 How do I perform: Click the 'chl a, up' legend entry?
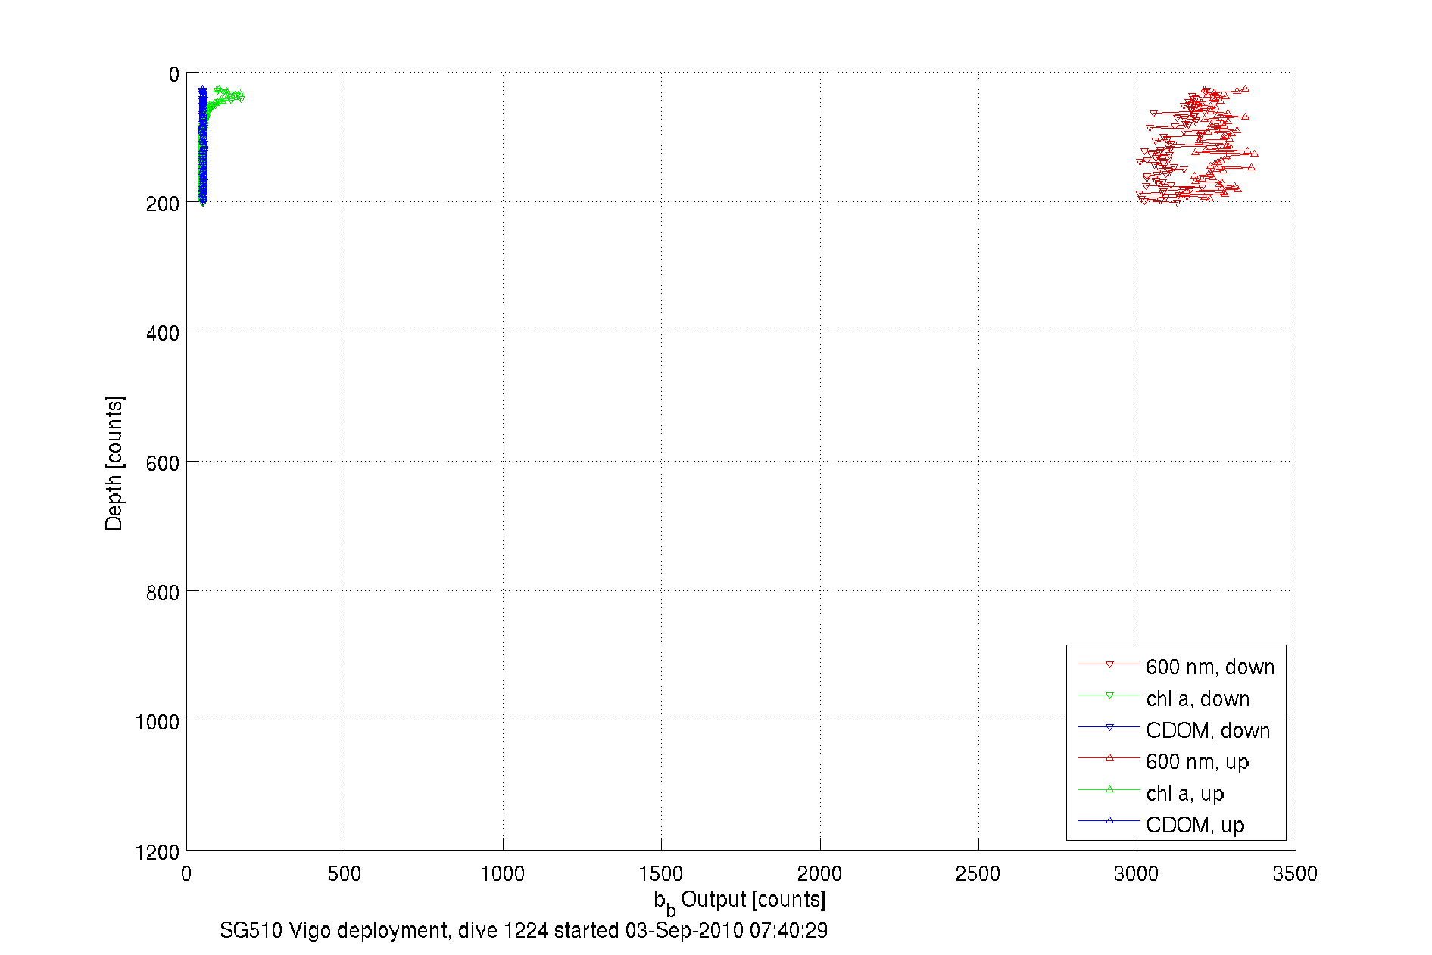(1152, 793)
